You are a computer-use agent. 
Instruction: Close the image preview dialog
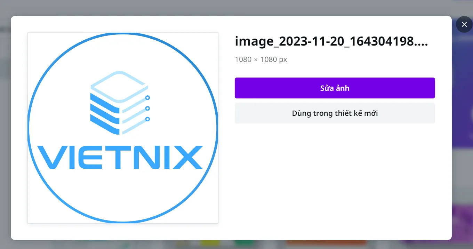pyautogui.click(x=464, y=24)
